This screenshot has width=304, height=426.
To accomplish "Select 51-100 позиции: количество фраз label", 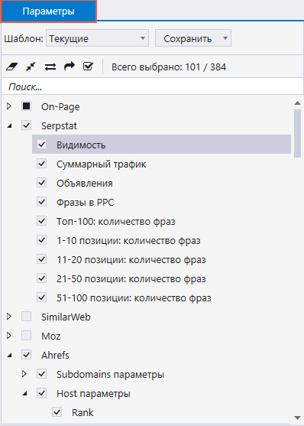I will [134, 298].
